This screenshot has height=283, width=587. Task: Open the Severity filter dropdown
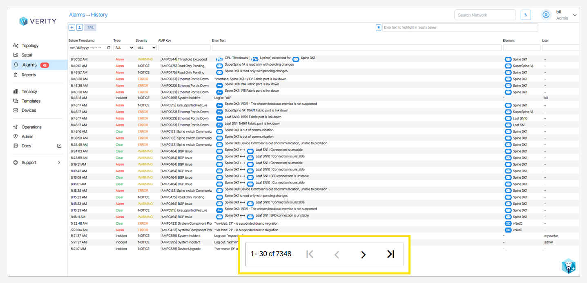pos(146,48)
